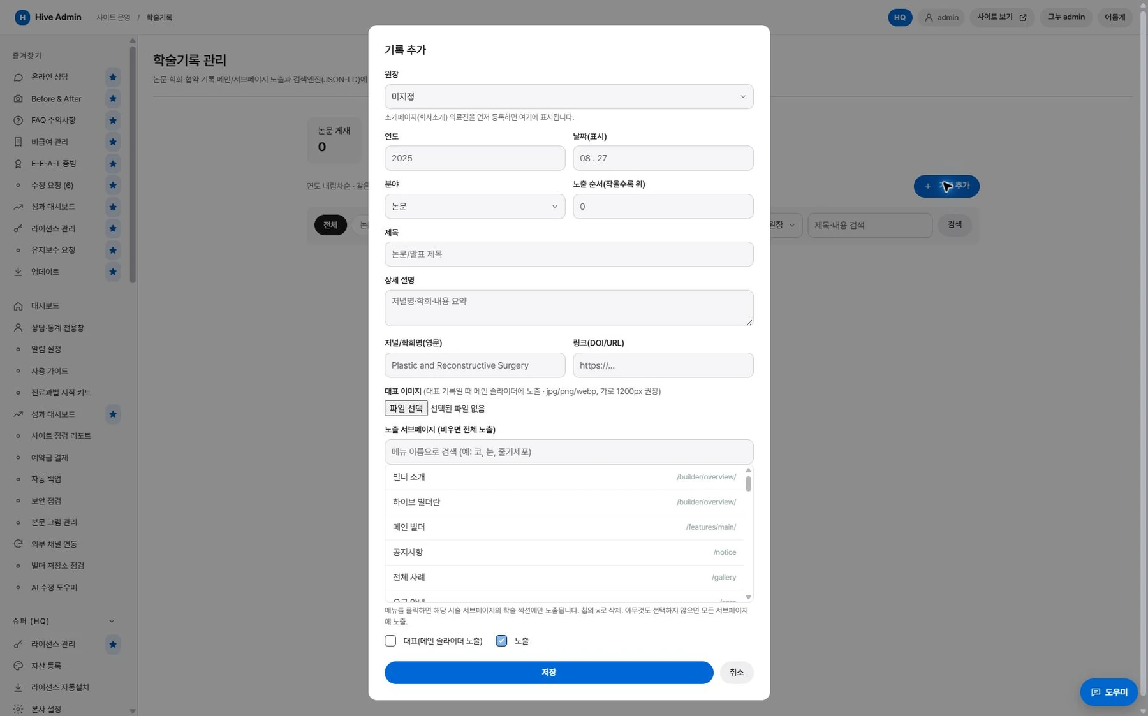
Task: Click the admin user icon in header
Action: coord(929,18)
